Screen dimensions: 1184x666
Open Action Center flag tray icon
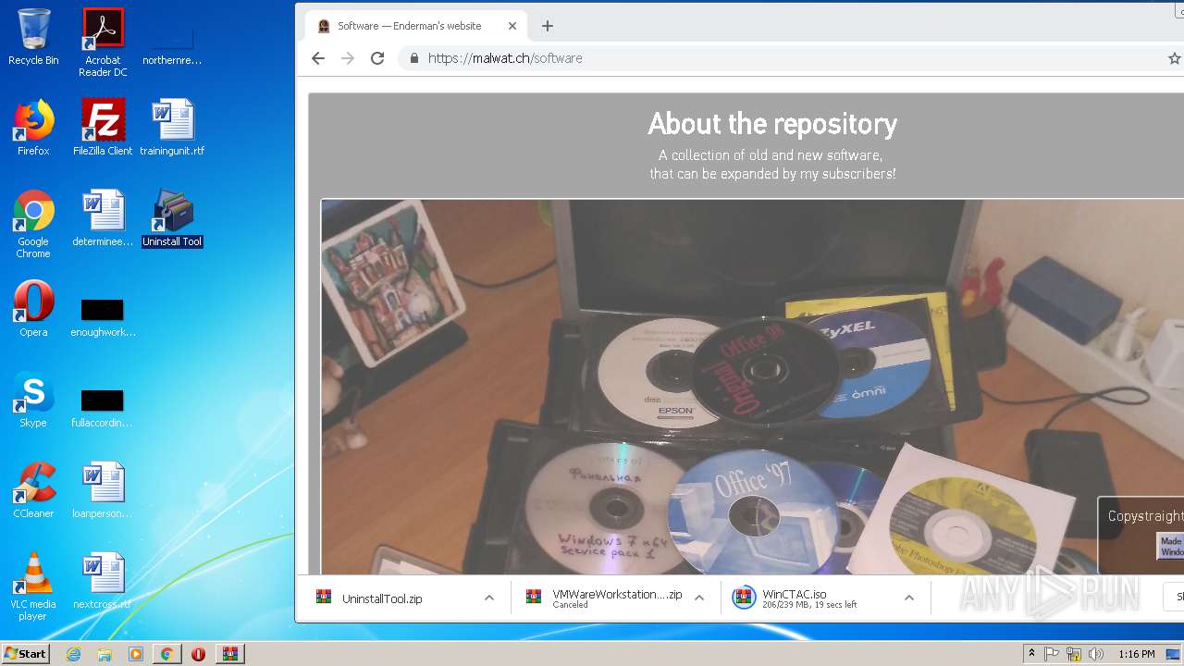tap(1052, 654)
